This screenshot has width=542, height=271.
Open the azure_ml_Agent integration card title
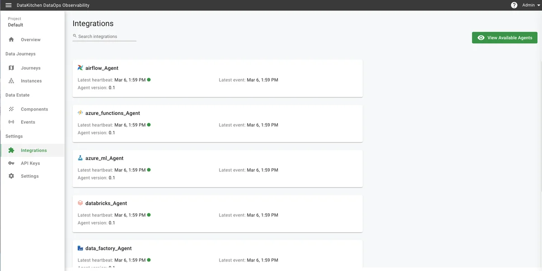(x=104, y=158)
